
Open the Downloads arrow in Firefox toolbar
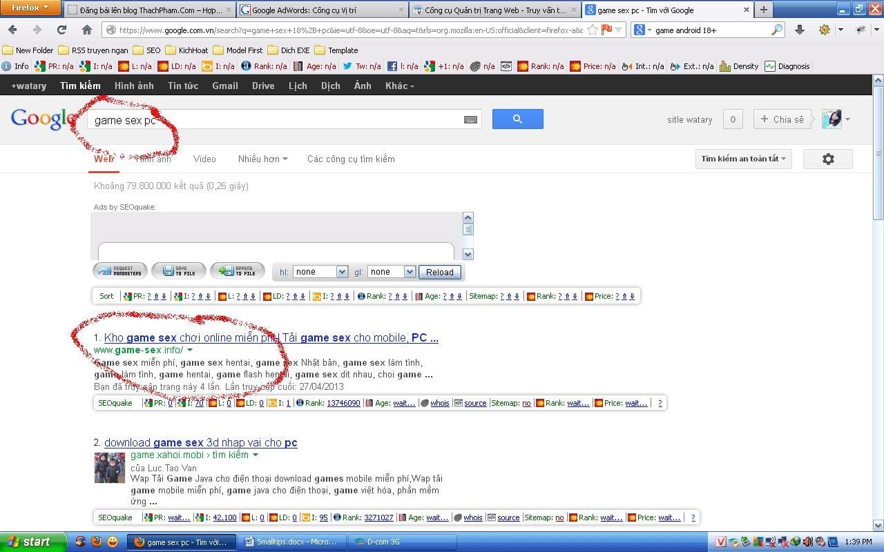799,30
